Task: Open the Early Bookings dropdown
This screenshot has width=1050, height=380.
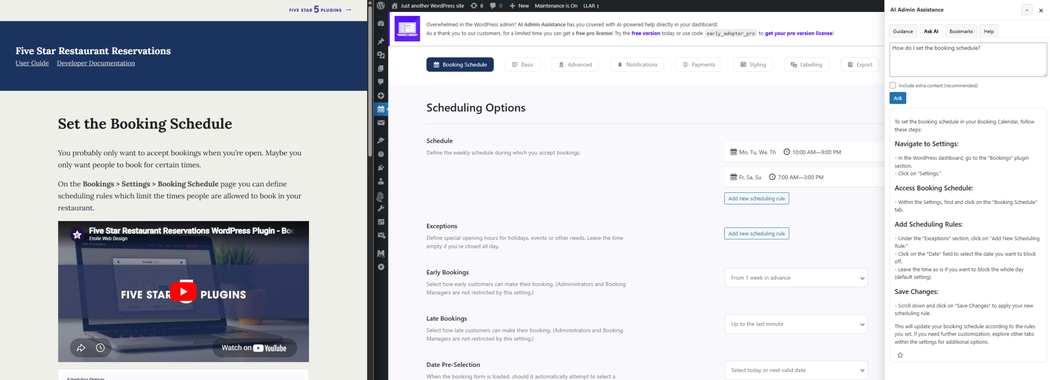Action: coord(796,278)
